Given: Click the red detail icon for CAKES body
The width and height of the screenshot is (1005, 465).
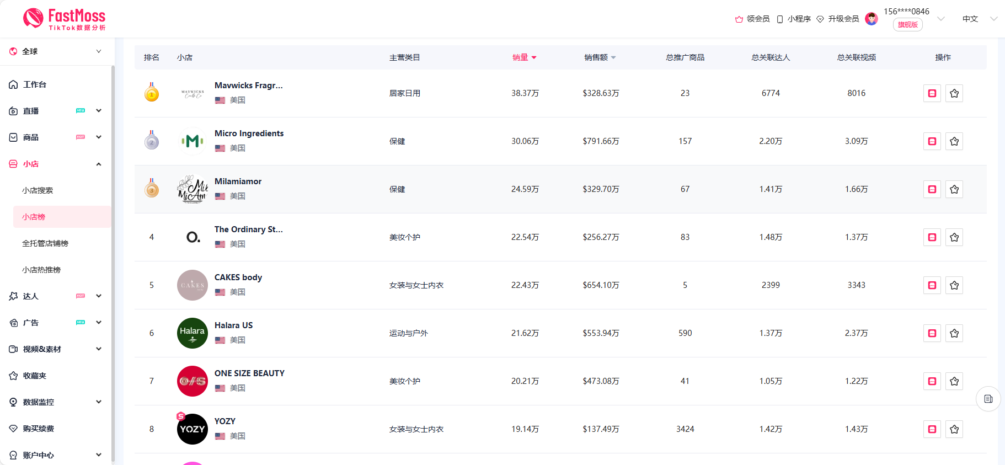Looking at the screenshot, I should point(932,285).
